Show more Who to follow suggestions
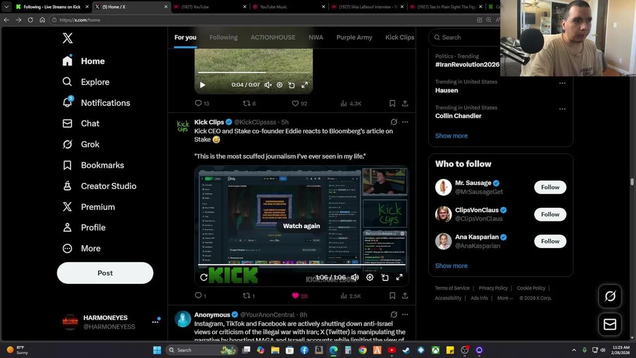Screen dimensions: 636x358 (x=451, y=266)
